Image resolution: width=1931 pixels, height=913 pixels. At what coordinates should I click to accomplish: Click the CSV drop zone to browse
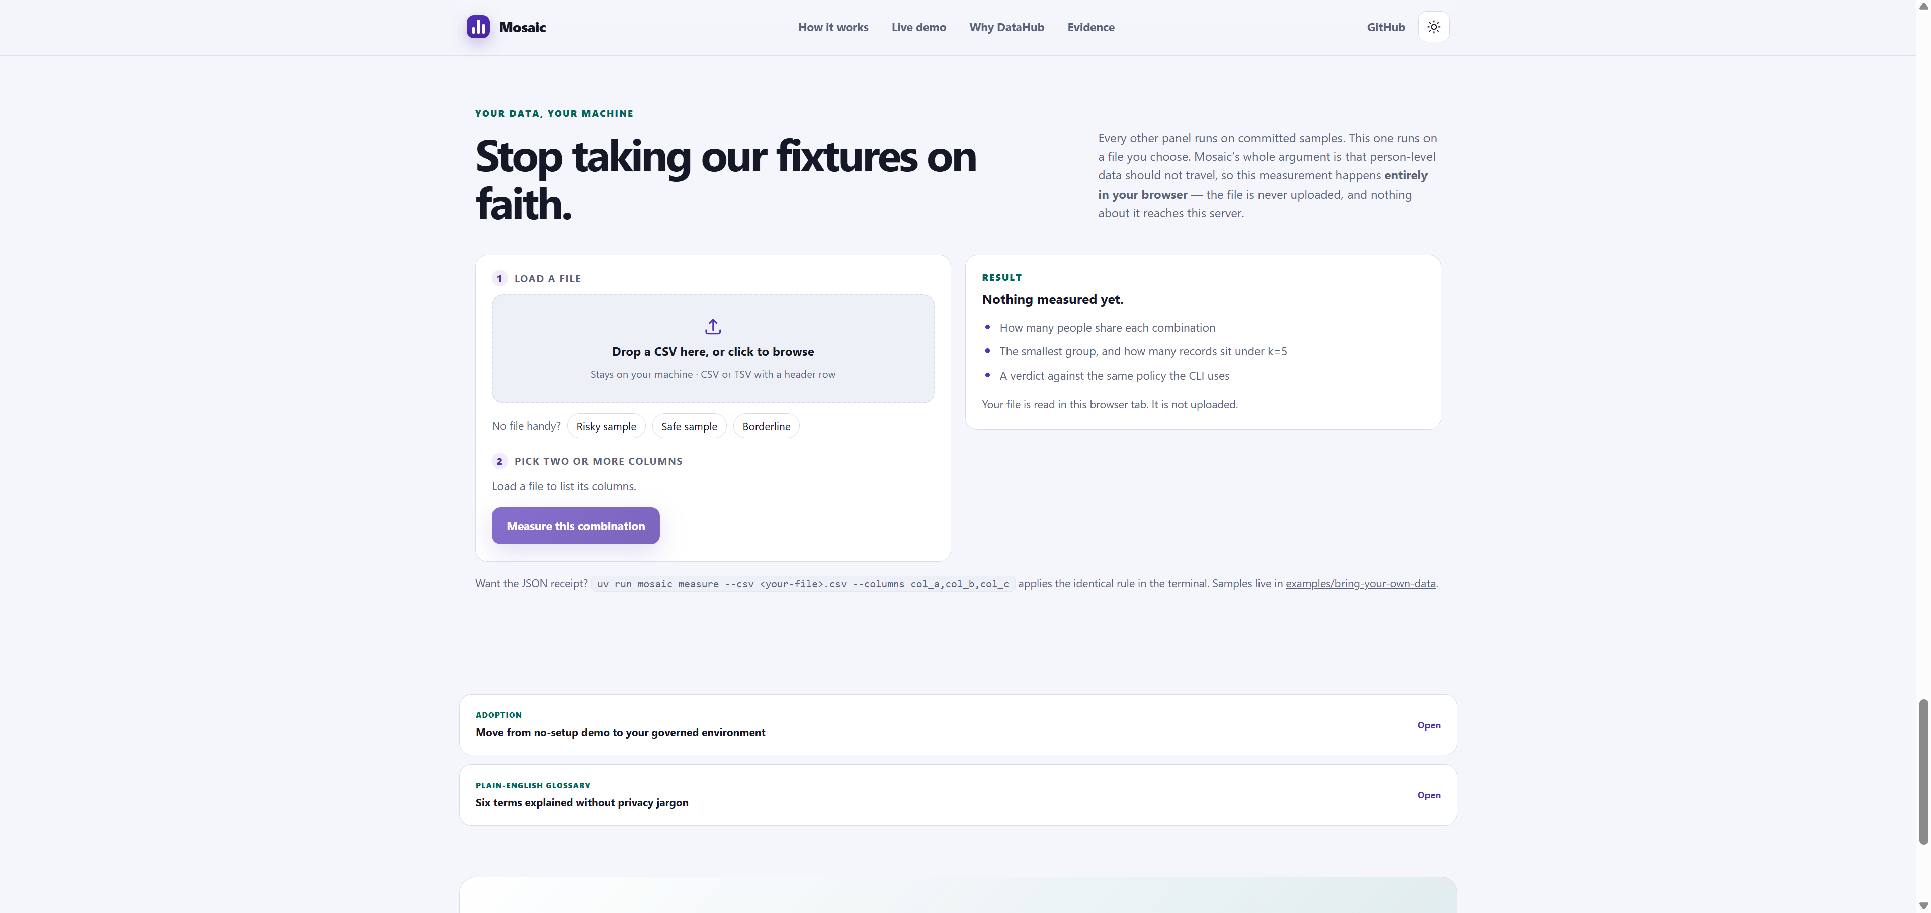coord(713,348)
